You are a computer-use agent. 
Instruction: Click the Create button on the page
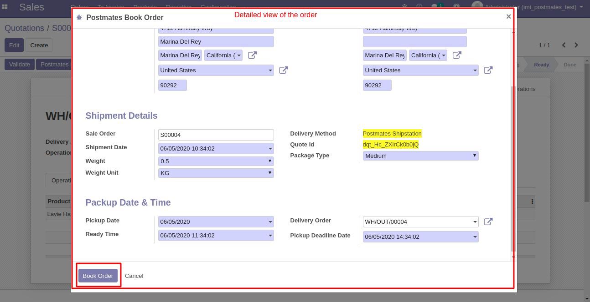pyautogui.click(x=39, y=45)
